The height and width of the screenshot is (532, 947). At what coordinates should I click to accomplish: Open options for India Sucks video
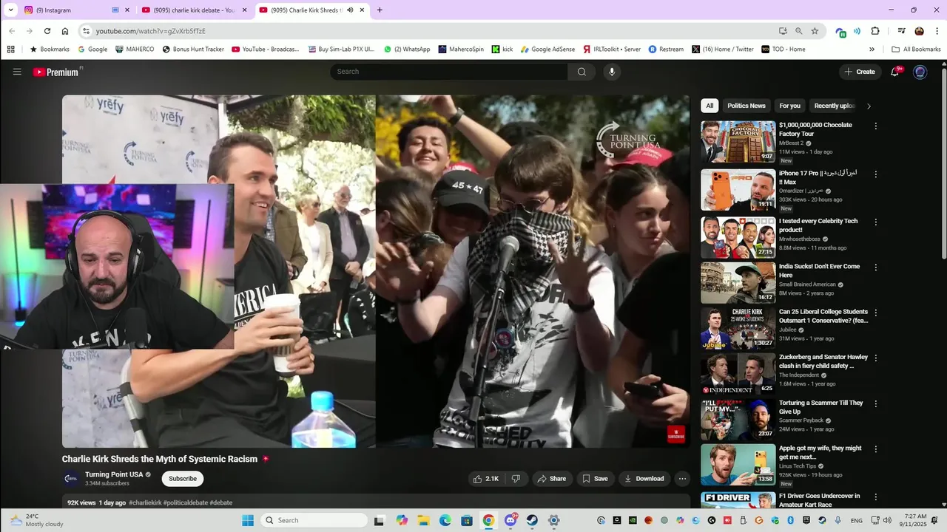click(876, 267)
